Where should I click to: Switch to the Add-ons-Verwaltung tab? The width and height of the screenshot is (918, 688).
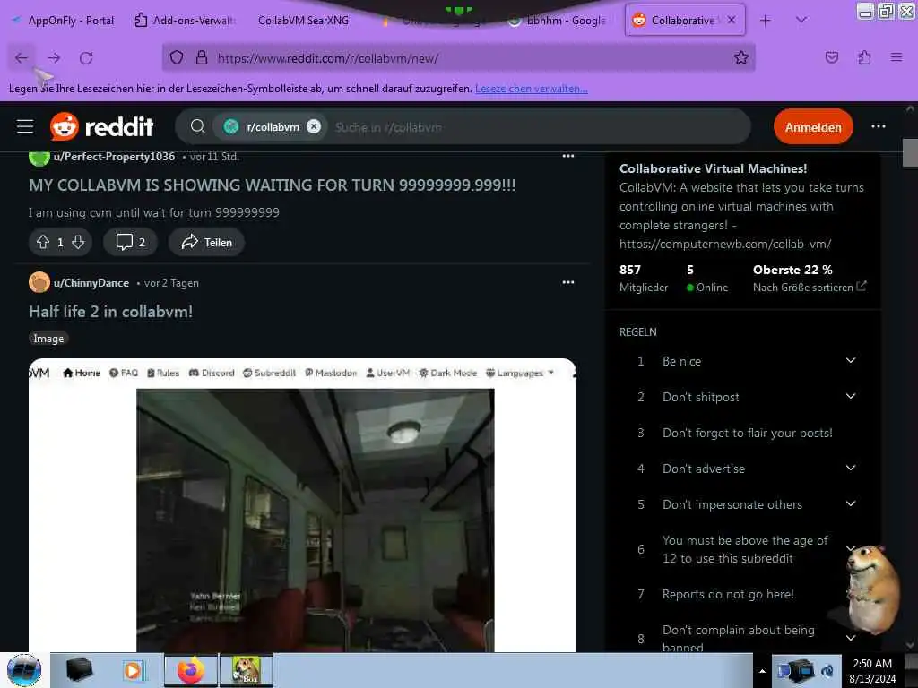tap(185, 21)
